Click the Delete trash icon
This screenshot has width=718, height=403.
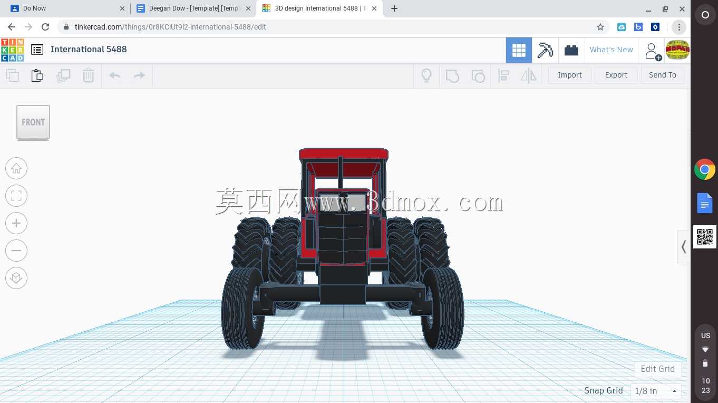coord(89,75)
